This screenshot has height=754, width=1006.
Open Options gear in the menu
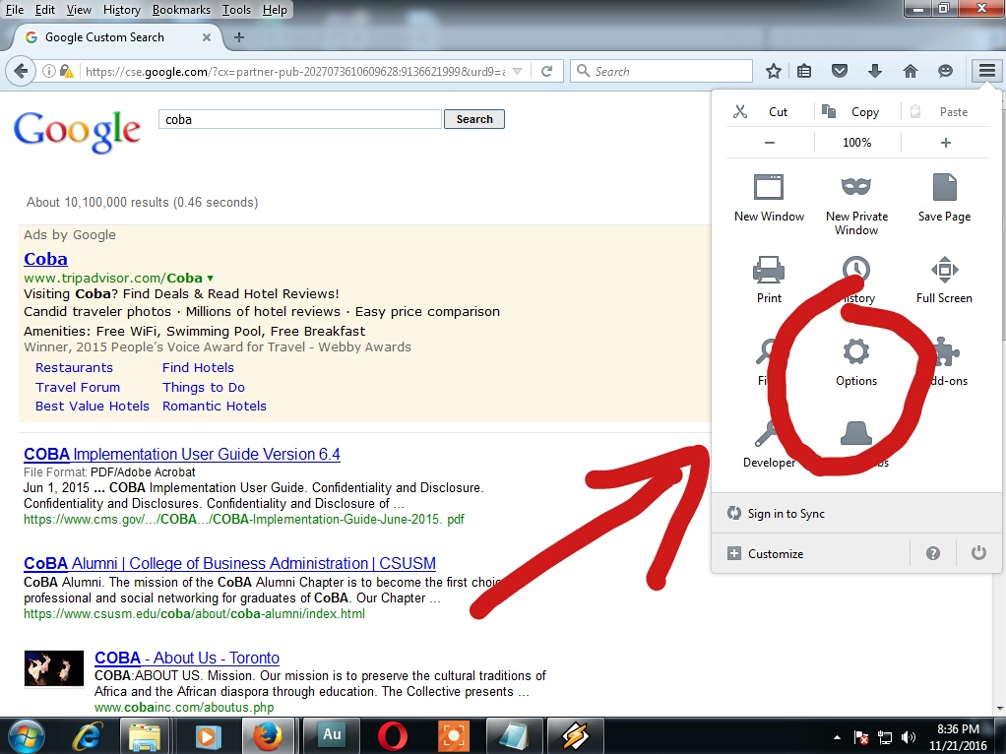click(855, 362)
